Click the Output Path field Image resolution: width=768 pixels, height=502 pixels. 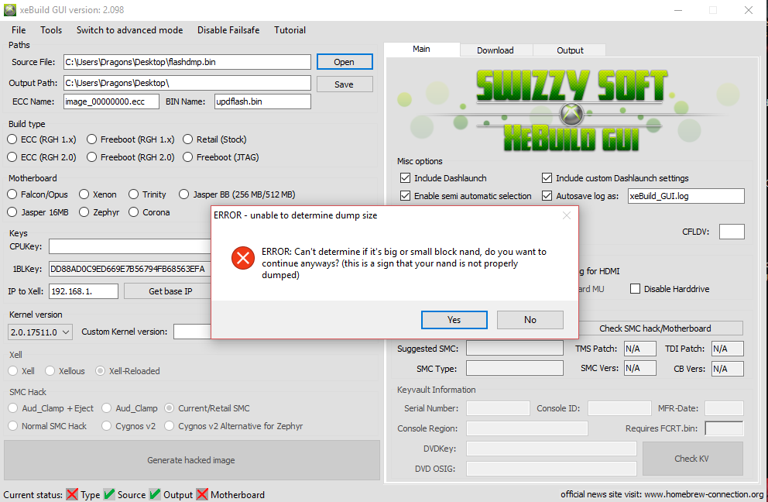pyautogui.click(x=187, y=83)
